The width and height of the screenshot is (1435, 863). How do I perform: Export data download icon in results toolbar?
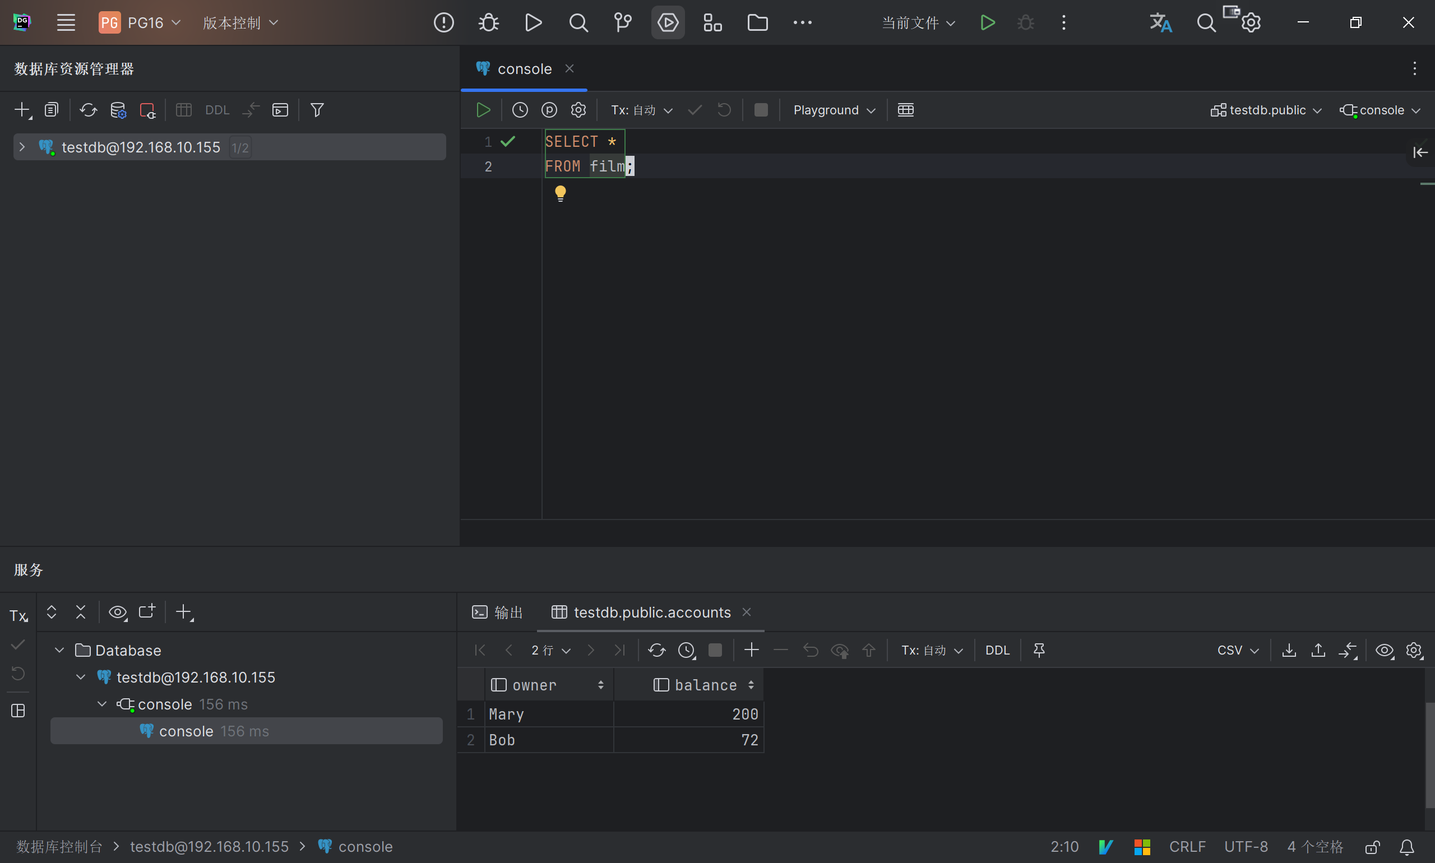coord(1289,649)
